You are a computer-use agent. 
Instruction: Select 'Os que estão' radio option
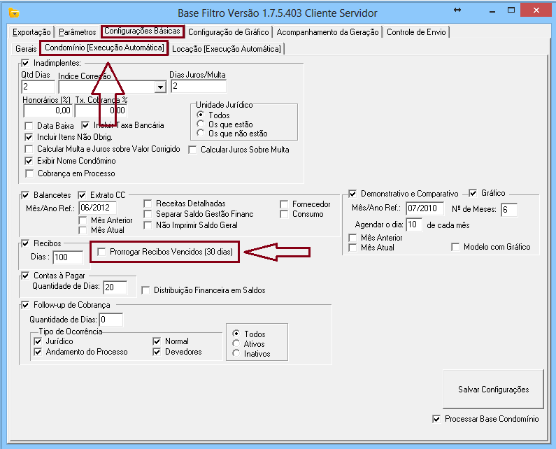tap(202, 124)
